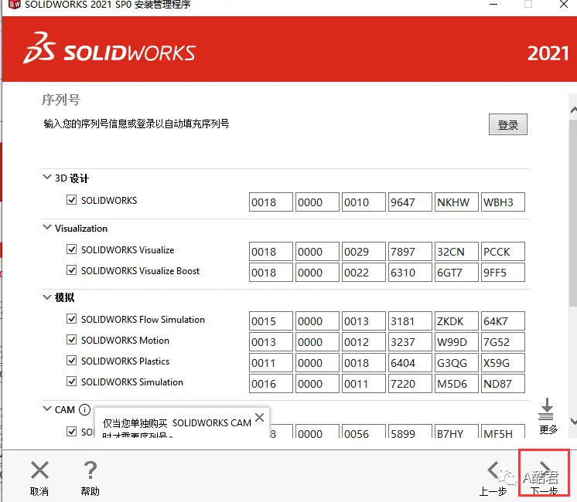Click the SW installer title bar icon
The image size is (577, 502).
15,5
